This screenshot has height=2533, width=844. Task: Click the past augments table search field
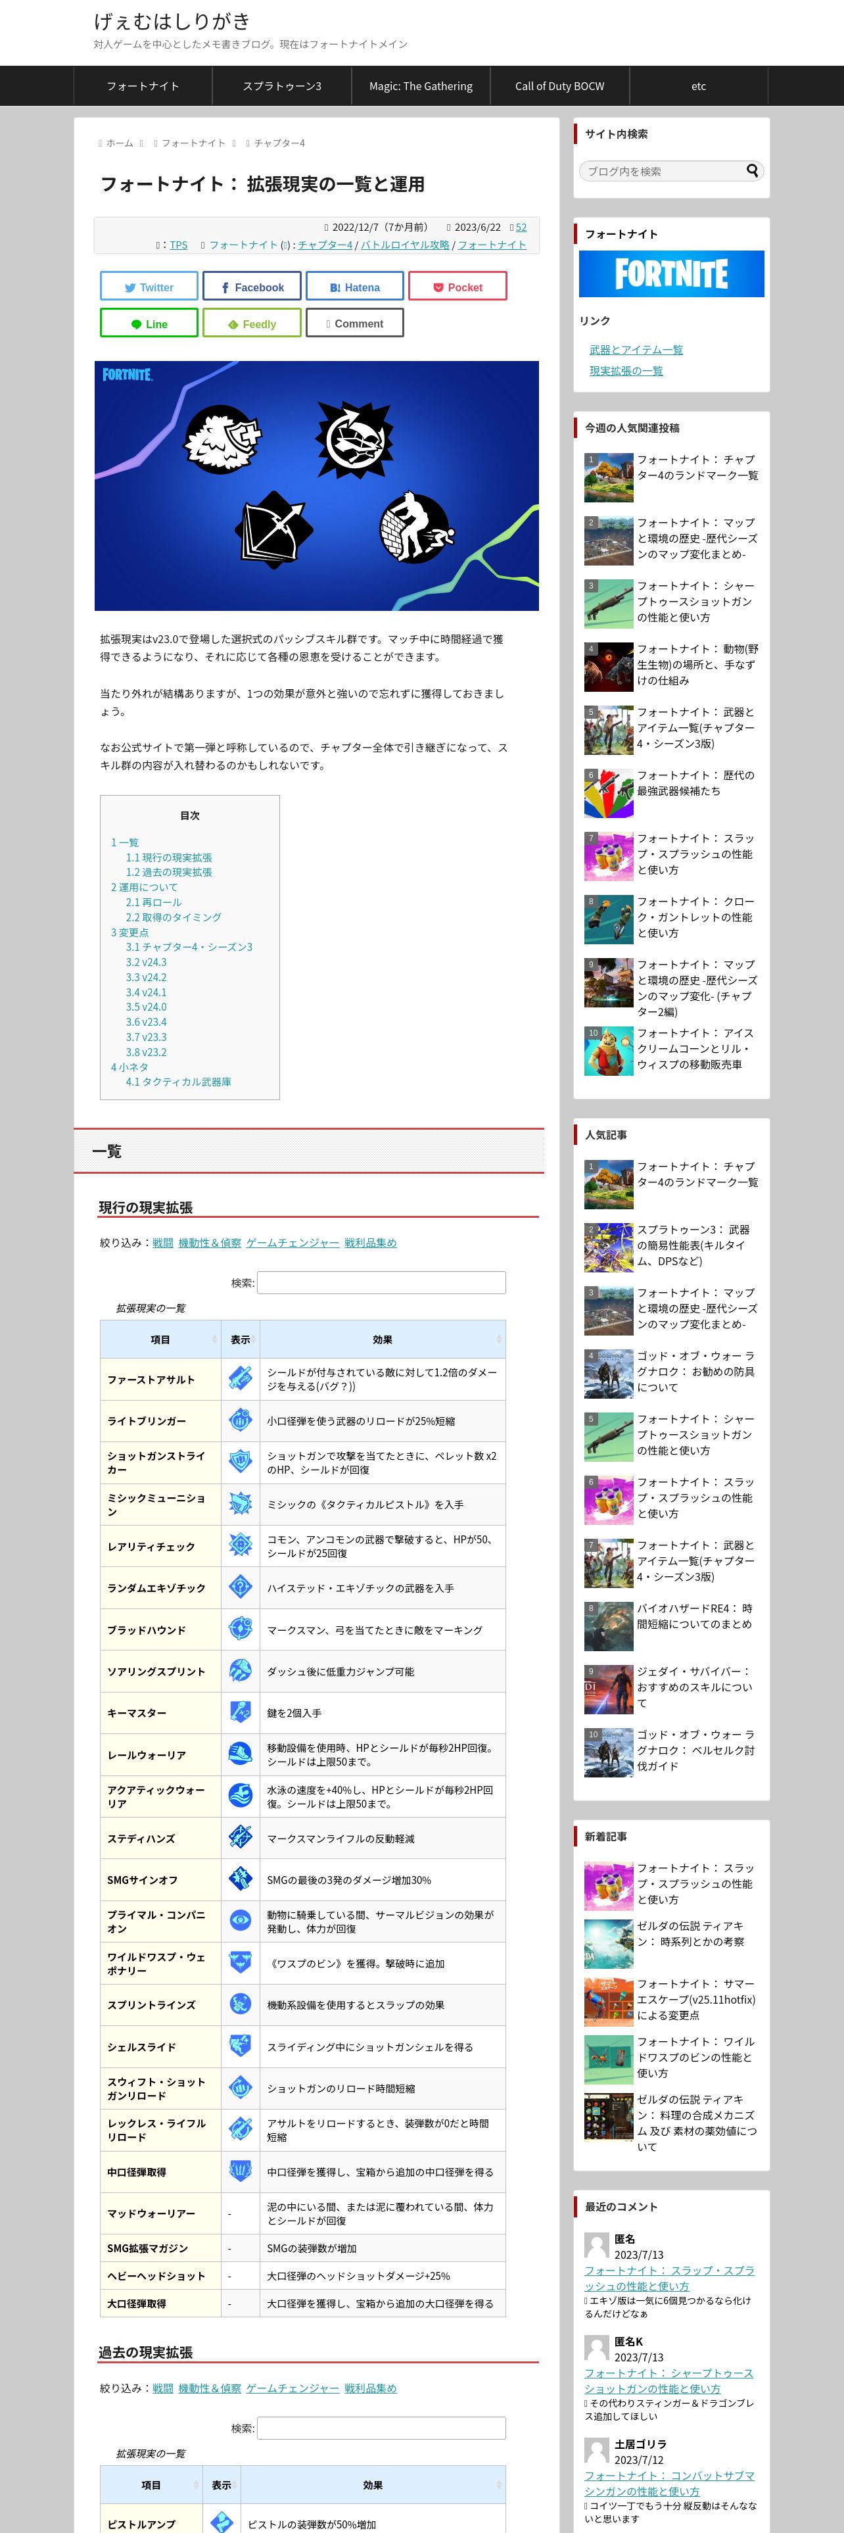click(x=381, y=2428)
